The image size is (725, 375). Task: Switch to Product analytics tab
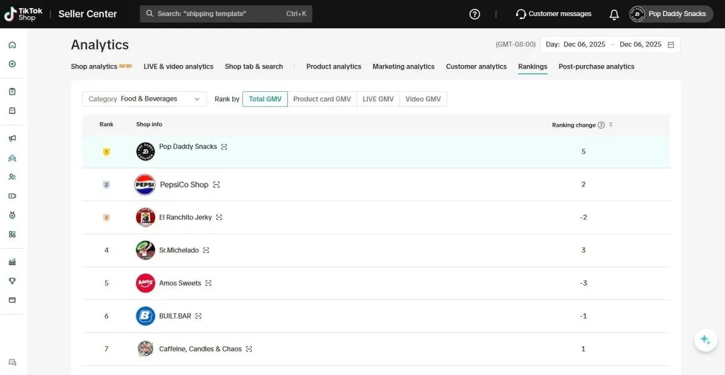tap(334, 66)
